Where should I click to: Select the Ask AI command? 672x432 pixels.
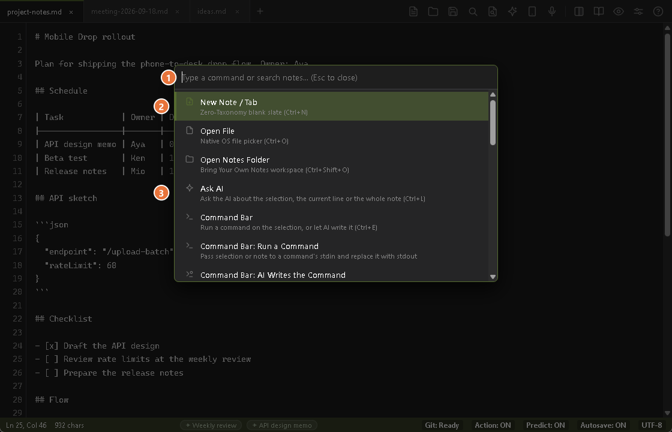(331, 193)
